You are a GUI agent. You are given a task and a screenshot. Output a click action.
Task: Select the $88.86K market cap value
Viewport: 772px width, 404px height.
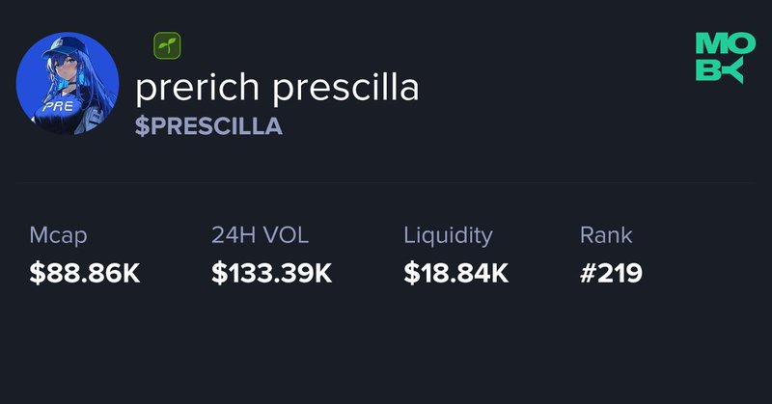[x=85, y=273]
